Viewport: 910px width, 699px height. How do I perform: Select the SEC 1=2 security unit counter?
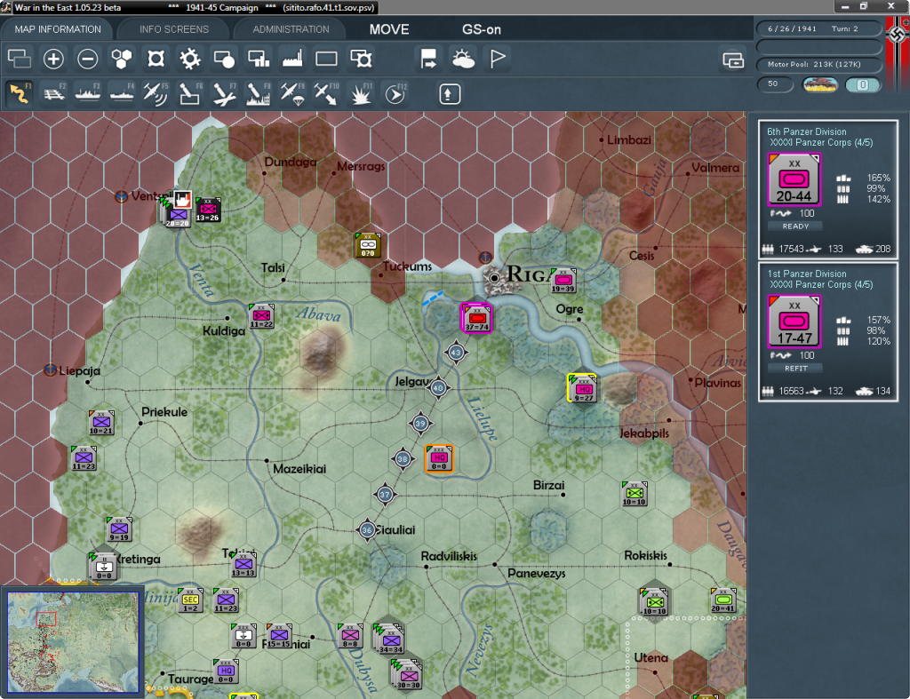(190, 600)
